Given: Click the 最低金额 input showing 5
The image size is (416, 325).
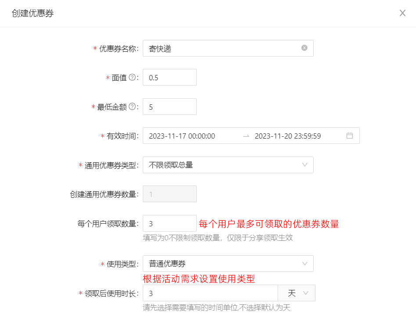Looking at the screenshot, I should tap(170, 107).
